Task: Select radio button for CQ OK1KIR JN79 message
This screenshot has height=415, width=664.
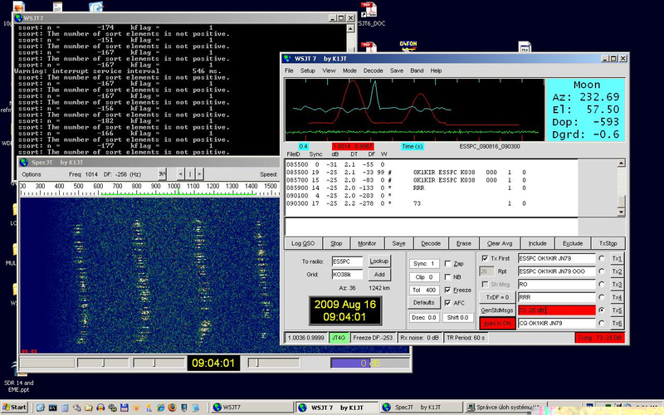Action: [x=601, y=324]
